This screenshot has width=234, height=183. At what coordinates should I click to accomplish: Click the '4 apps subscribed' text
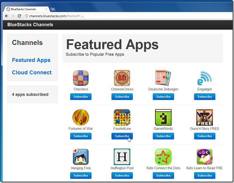pyautogui.click(x=30, y=94)
